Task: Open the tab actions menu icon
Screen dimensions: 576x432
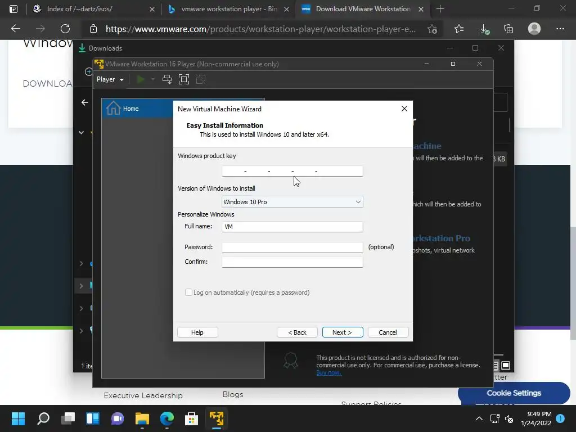Action: click(x=13, y=9)
